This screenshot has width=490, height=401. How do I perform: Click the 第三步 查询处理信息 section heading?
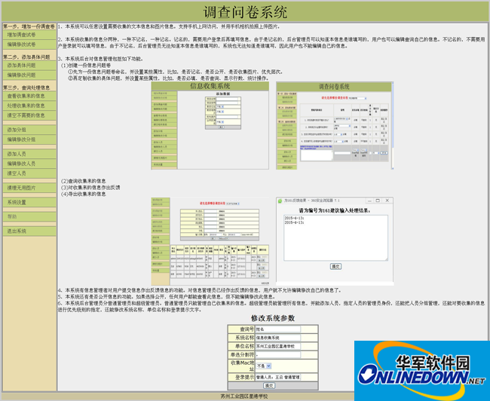point(26,87)
